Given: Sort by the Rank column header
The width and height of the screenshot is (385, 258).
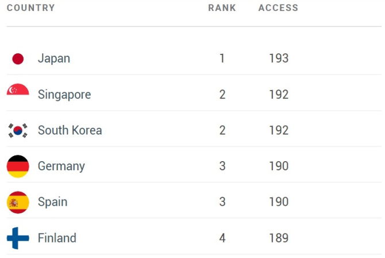Looking at the screenshot, I should click(222, 8).
